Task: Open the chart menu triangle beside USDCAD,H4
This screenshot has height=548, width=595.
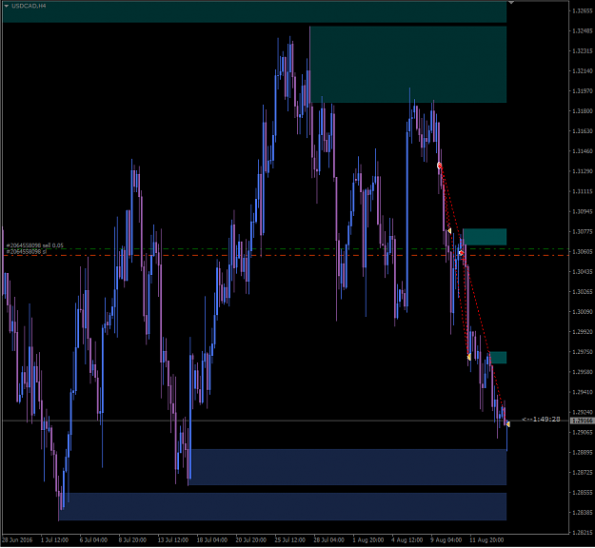Action: click(7, 6)
